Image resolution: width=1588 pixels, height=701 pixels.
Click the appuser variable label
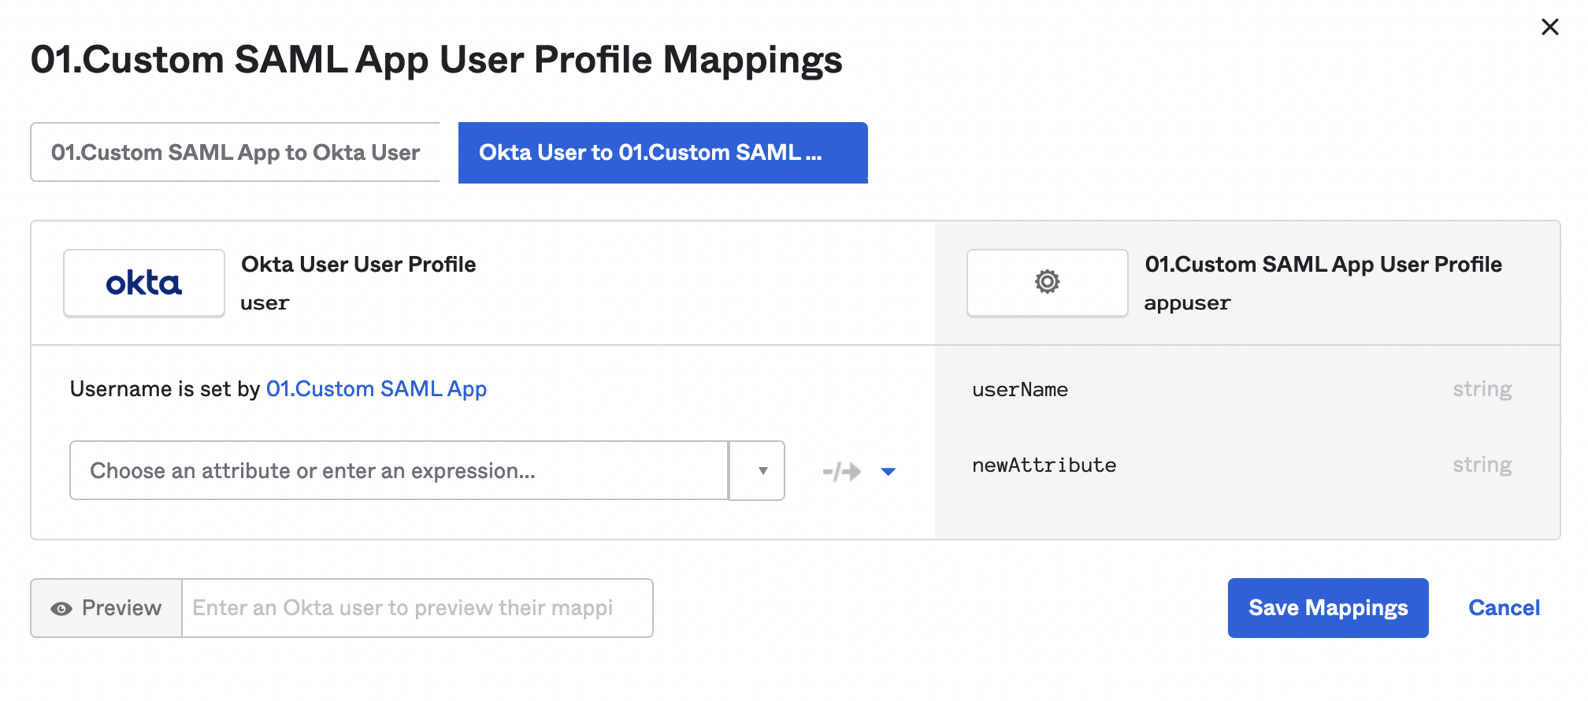coord(1187,303)
